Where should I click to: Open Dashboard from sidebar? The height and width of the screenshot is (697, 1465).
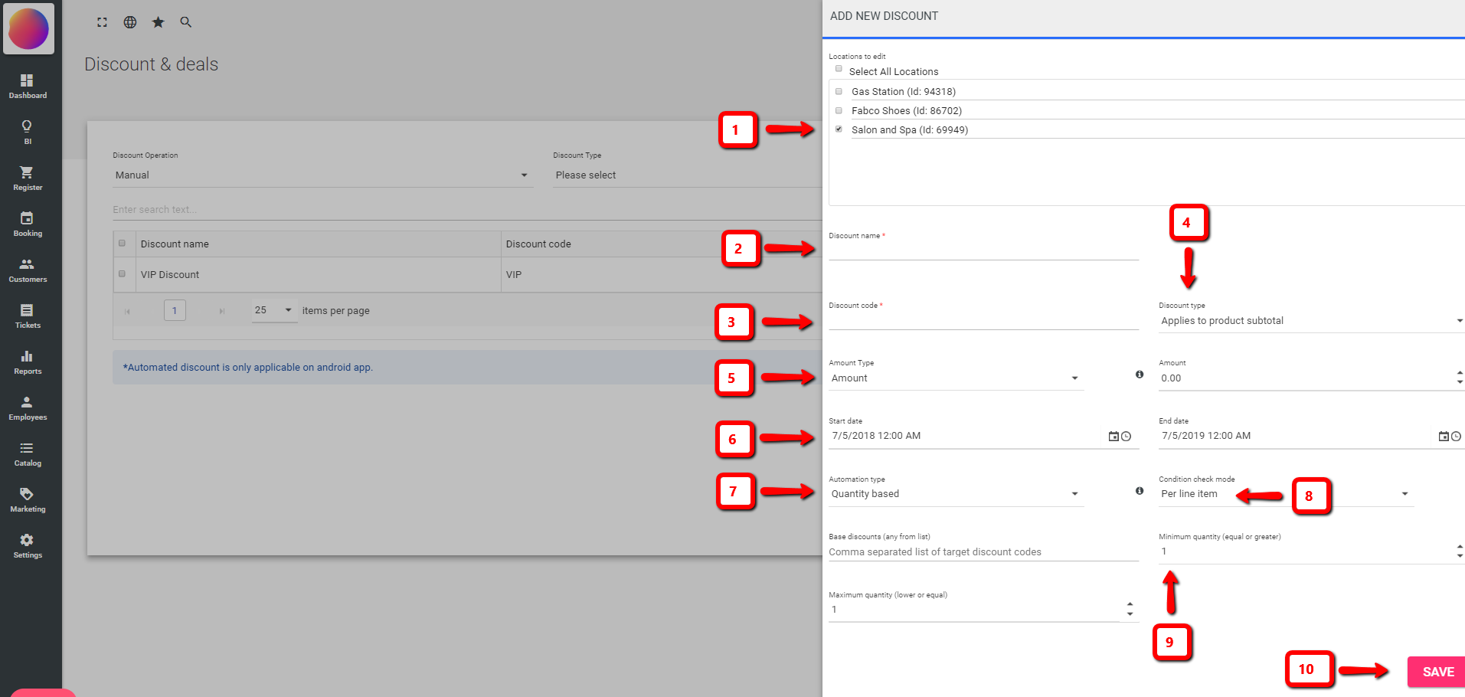[28, 87]
